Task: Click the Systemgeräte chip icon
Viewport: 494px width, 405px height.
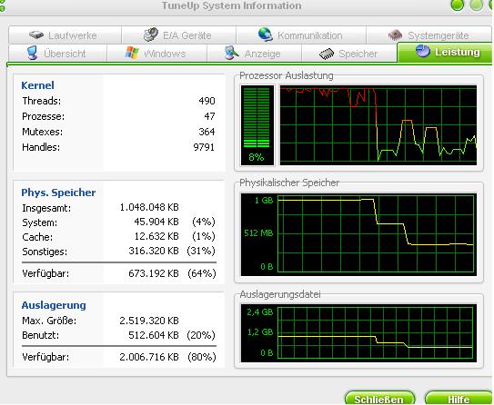Action: pyautogui.click(x=396, y=35)
